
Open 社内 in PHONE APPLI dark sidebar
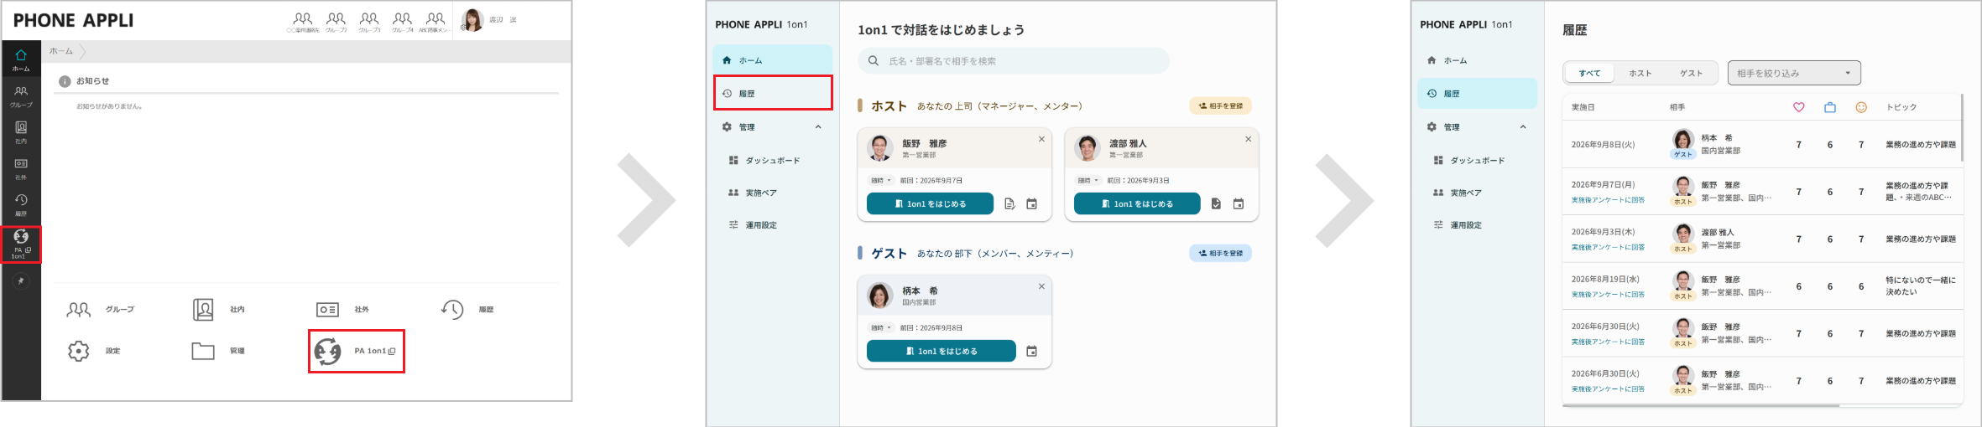[21, 132]
